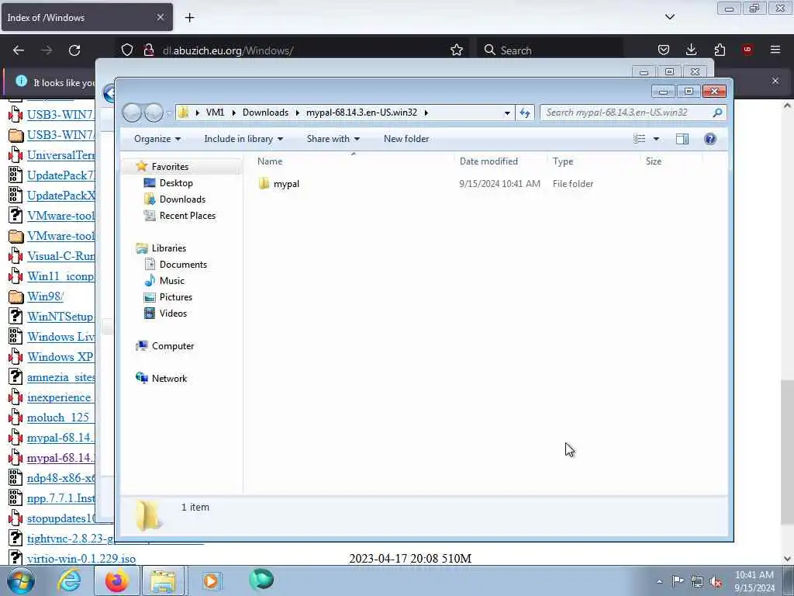Open the view options dropdown arrow

(656, 139)
